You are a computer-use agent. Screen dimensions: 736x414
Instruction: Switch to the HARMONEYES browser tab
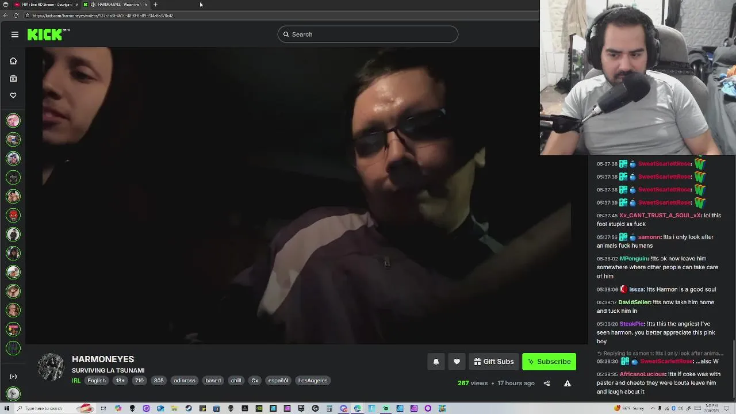coord(115,5)
